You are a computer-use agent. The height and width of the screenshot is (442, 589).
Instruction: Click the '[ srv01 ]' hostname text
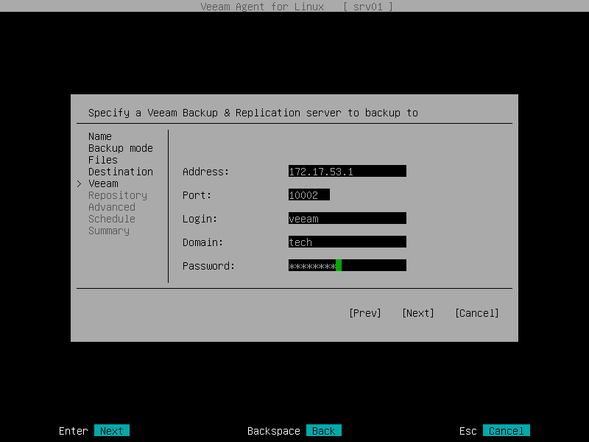pos(367,7)
